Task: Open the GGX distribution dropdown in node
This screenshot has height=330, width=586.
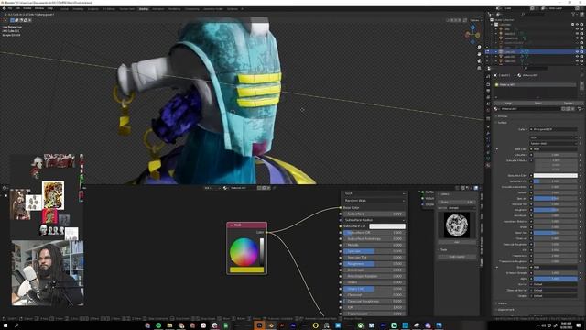Action: click(x=374, y=193)
